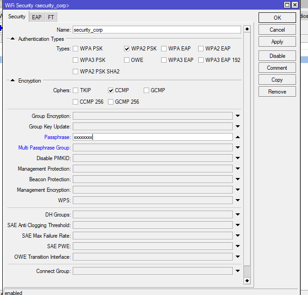Click the Passphrase label
Viewport: 308px width, 295px height.
(58, 137)
